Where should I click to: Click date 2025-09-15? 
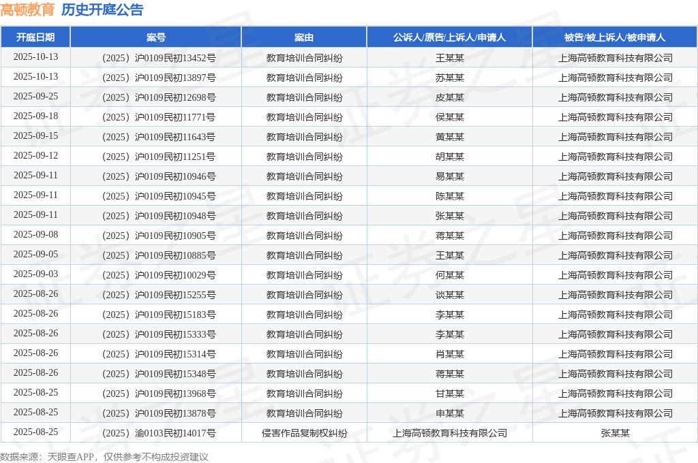(x=35, y=135)
